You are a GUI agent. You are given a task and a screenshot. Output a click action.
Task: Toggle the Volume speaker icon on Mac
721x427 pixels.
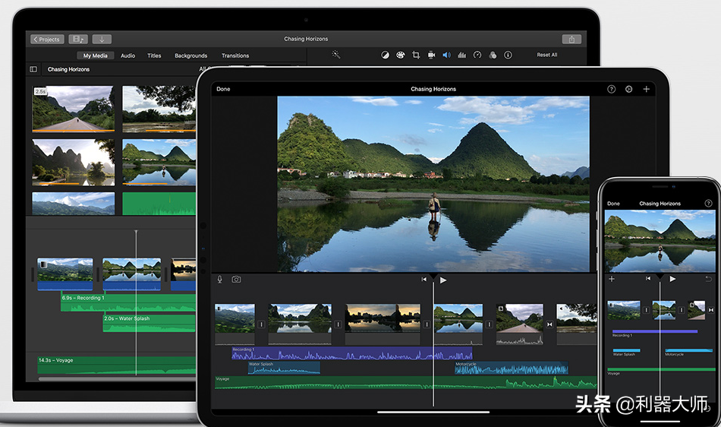click(446, 55)
